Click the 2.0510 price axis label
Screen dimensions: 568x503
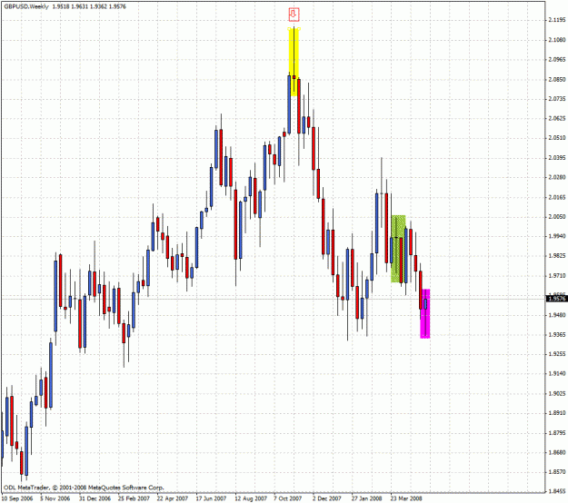[x=557, y=138]
